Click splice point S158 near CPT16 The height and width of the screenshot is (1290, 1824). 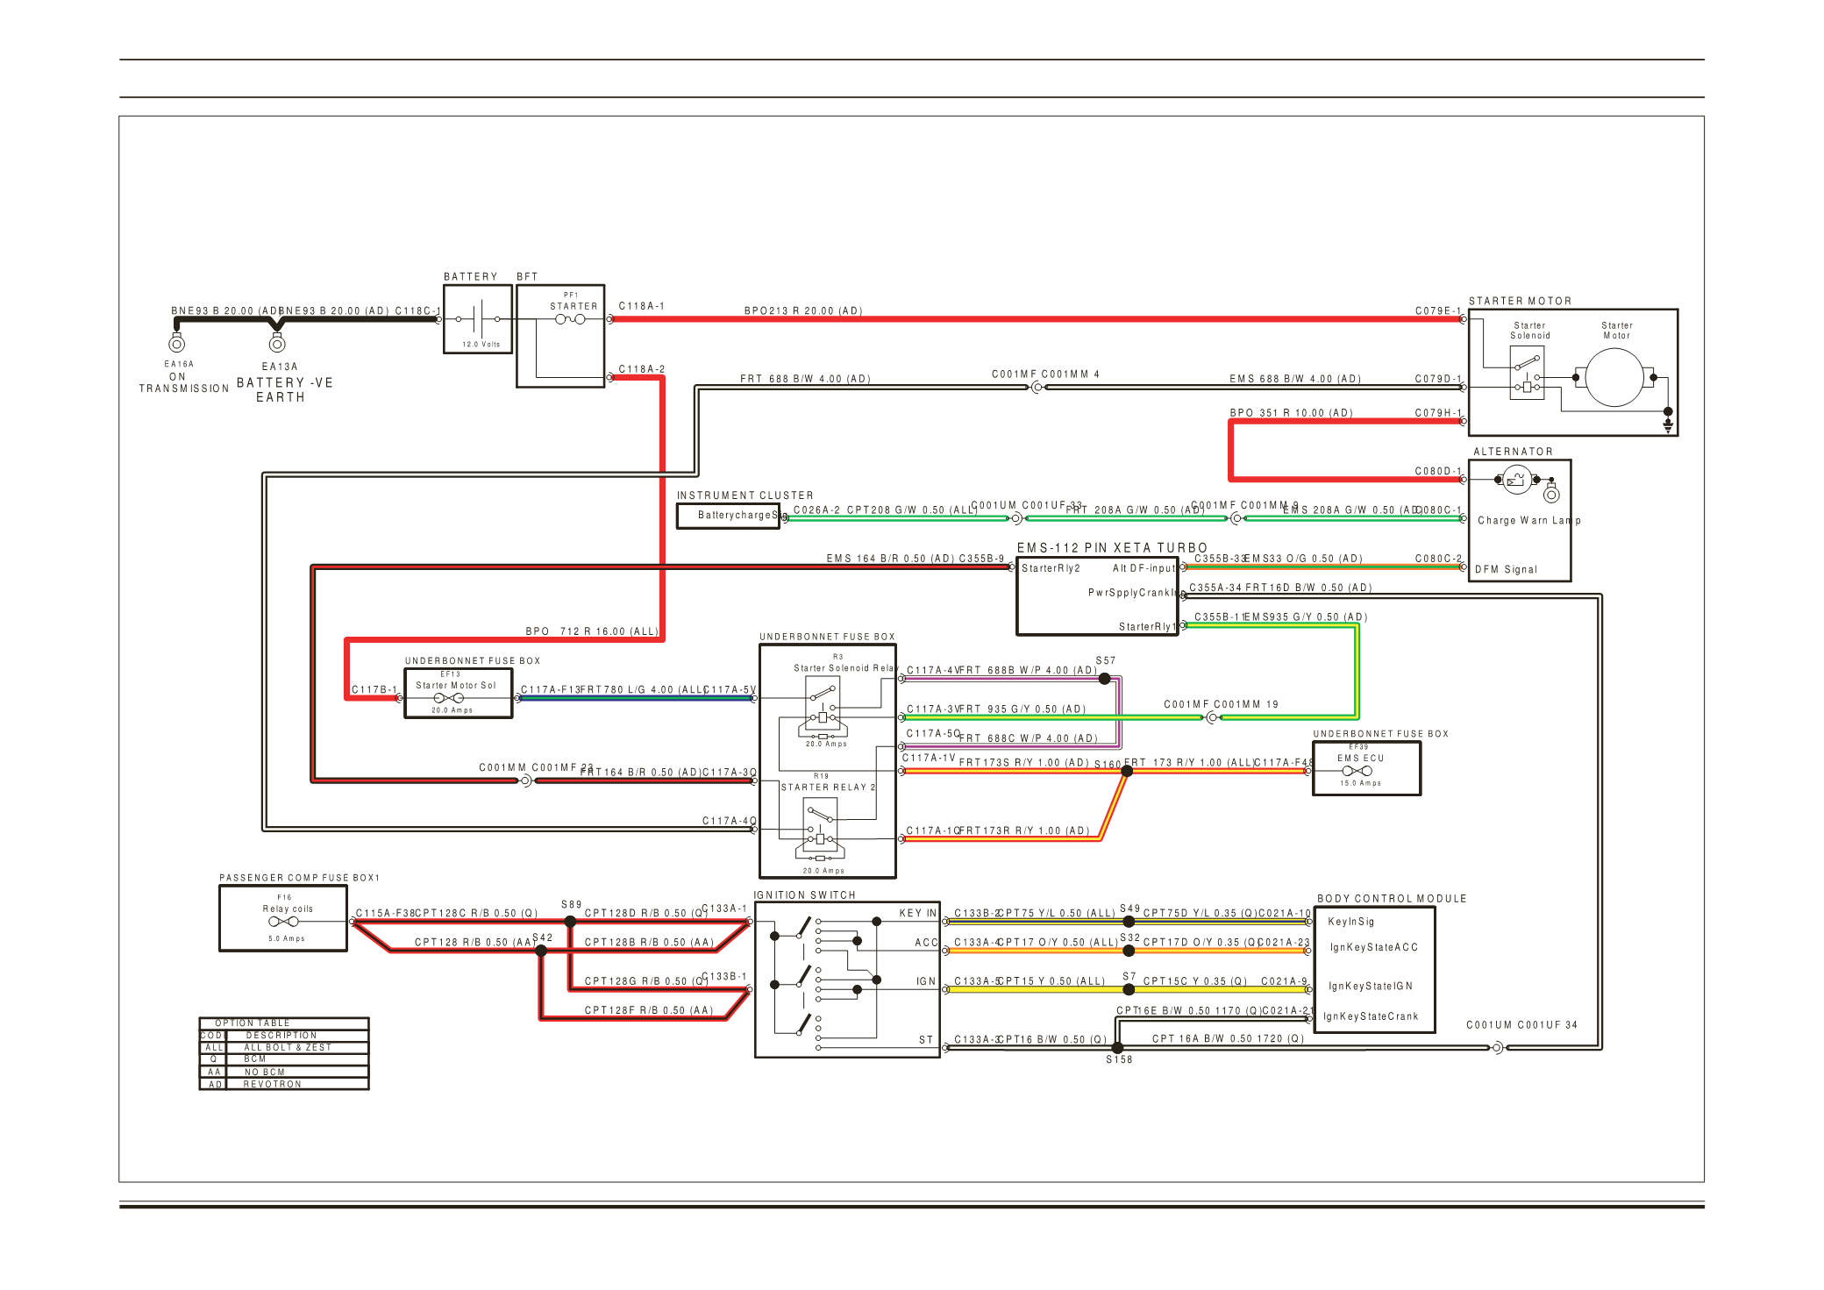click(x=1117, y=1048)
